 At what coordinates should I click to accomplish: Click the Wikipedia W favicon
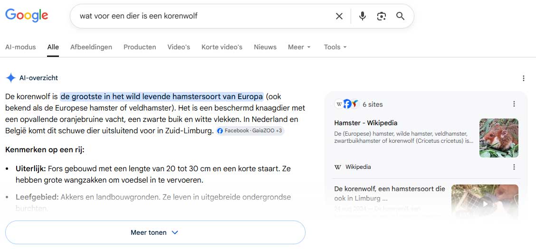pos(338,167)
